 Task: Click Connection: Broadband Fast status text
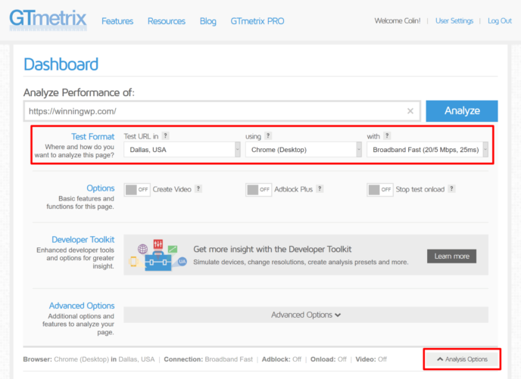(208, 359)
